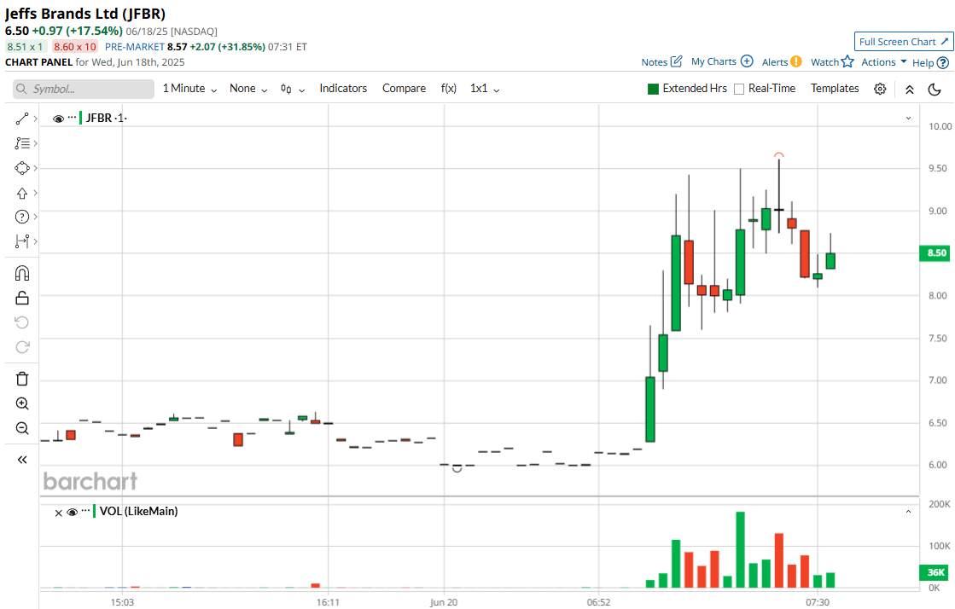
Task: Click the JFBR series color bar
Action: (80, 118)
